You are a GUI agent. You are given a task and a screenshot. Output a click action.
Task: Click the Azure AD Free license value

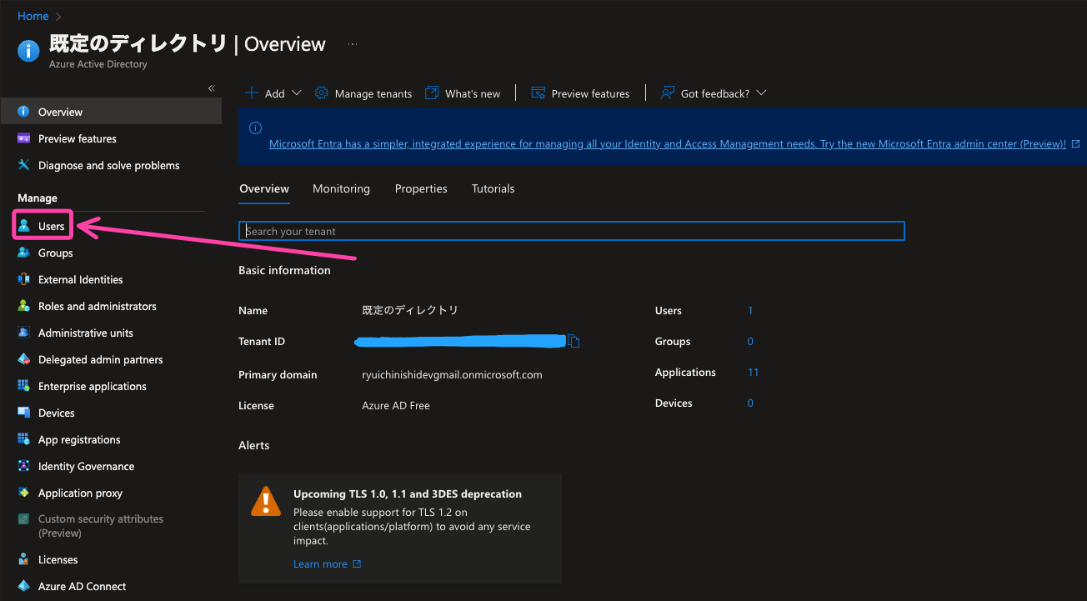tap(396, 405)
